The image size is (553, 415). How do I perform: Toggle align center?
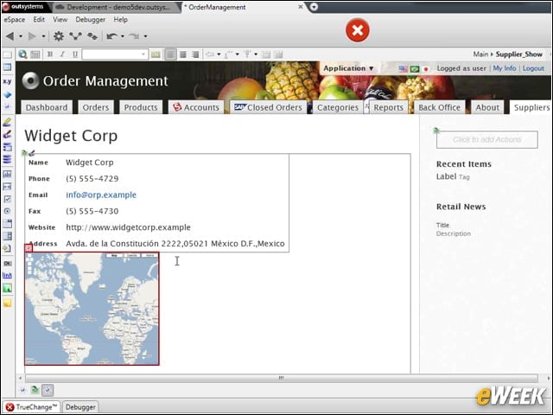pyautogui.click(x=183, y=54)
